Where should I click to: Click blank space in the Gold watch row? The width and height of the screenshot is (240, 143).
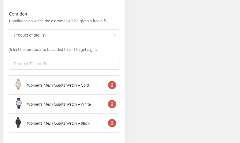98,85
